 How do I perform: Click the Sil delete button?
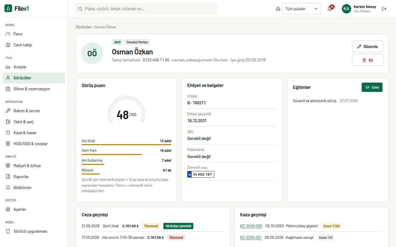(367, 60)
